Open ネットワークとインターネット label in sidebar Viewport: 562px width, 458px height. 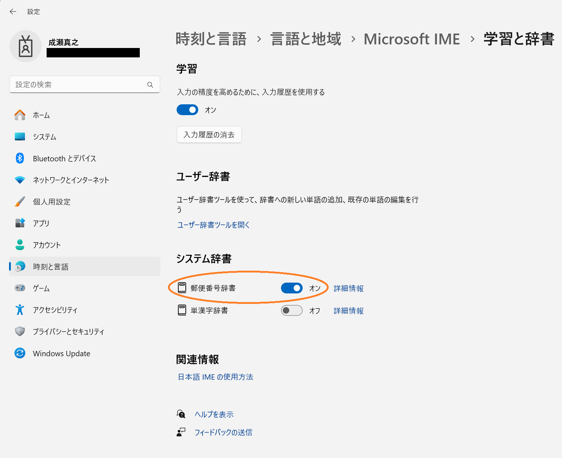[x=71, y=180]
